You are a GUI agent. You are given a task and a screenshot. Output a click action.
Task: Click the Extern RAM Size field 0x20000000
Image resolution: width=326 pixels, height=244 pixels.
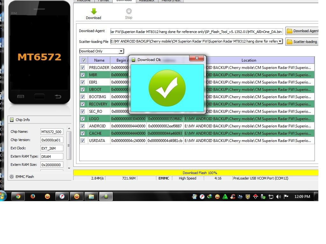pyautogui.click(x=52, y=165)
